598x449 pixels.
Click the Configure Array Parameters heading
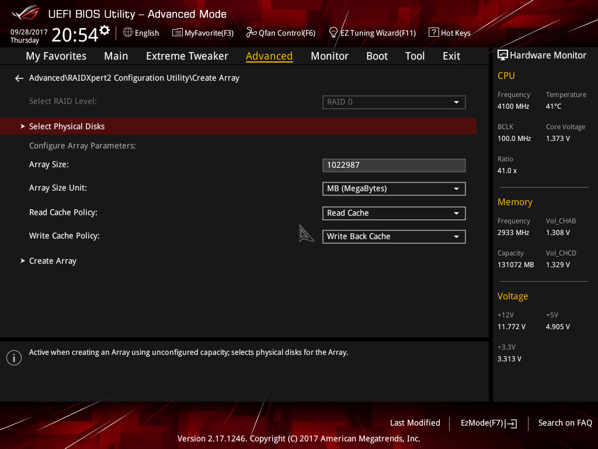(x=82, y=146)
